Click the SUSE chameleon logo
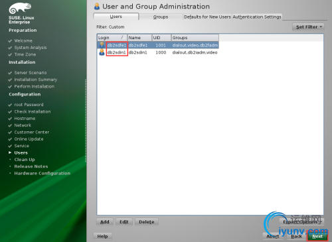The height and width of the screenshot is (242, 332). point(20,8)
